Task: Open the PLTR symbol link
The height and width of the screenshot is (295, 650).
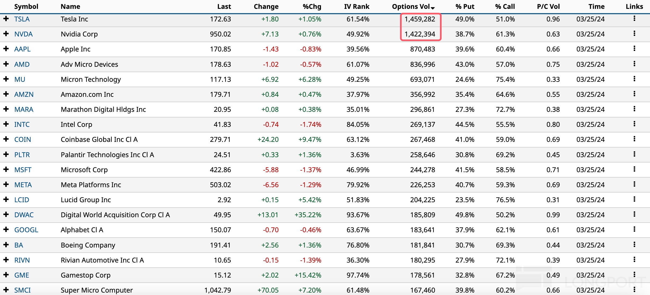Action: 22,155
